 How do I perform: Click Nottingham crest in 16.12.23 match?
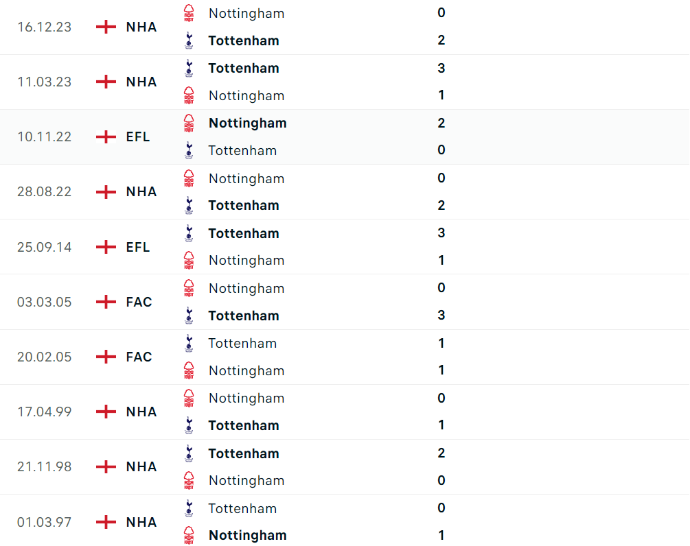(x=189, y=13)
